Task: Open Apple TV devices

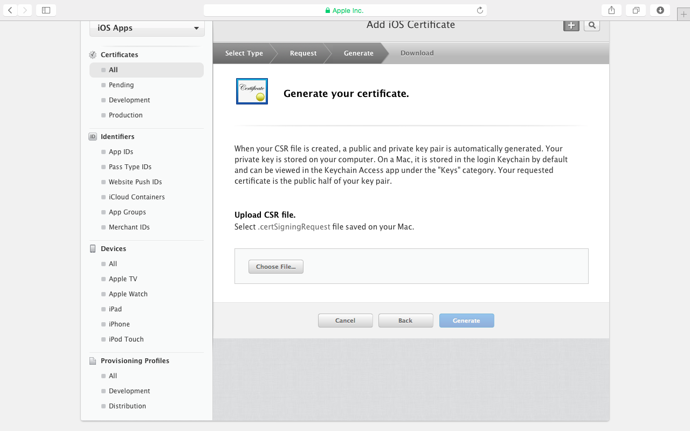Action: pyautogui.click(x=123, y=279)
